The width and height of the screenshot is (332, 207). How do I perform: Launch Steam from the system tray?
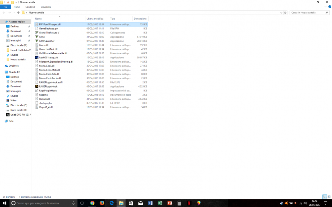tap(282, 203)
